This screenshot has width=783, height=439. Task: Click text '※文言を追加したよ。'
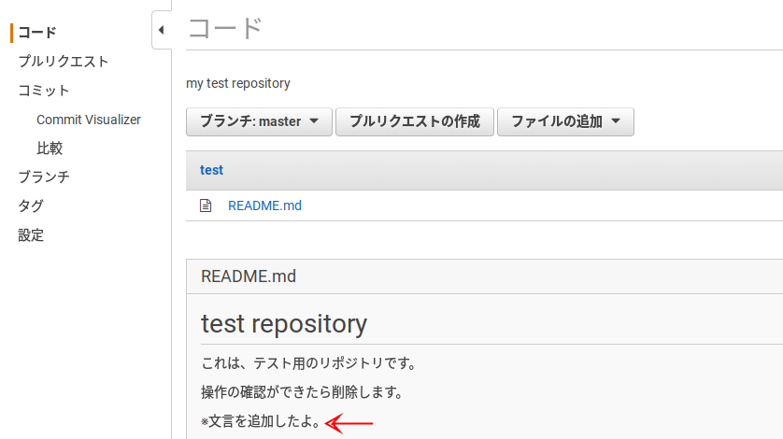262,421
